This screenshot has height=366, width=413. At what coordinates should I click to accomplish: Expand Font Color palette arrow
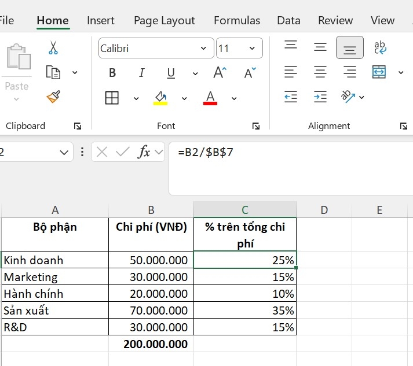(234, 99)
